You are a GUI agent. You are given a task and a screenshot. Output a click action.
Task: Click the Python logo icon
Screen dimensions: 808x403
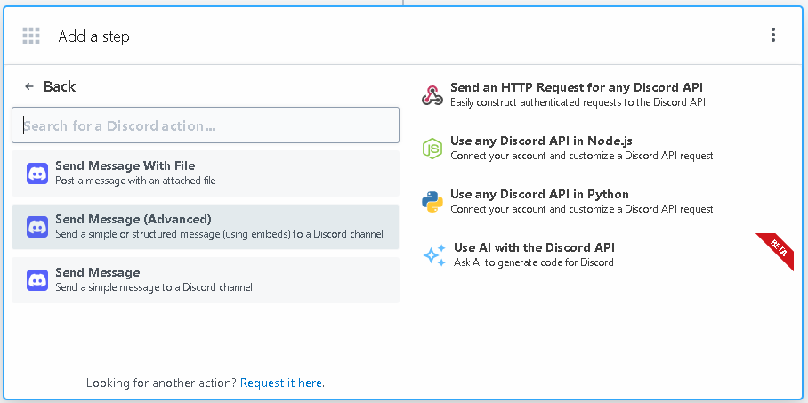pyautogui.click(x=432, y=202)
